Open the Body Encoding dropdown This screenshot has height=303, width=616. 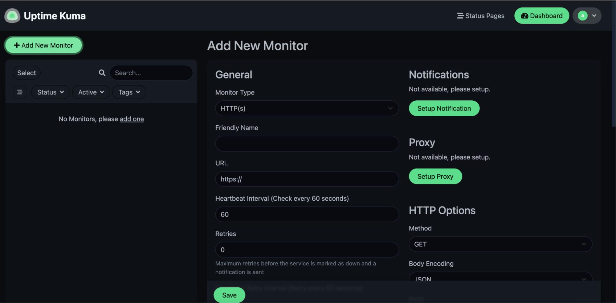pyautogui.click(x=500, y=278)
